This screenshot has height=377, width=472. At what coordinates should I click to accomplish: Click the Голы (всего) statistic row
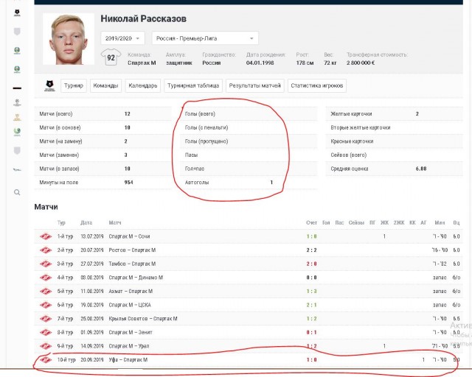[x=249, y=114]
